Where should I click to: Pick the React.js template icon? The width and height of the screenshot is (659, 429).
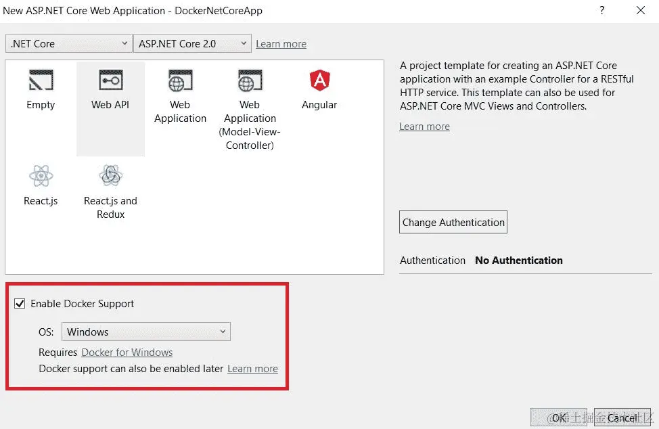(41, 176)
